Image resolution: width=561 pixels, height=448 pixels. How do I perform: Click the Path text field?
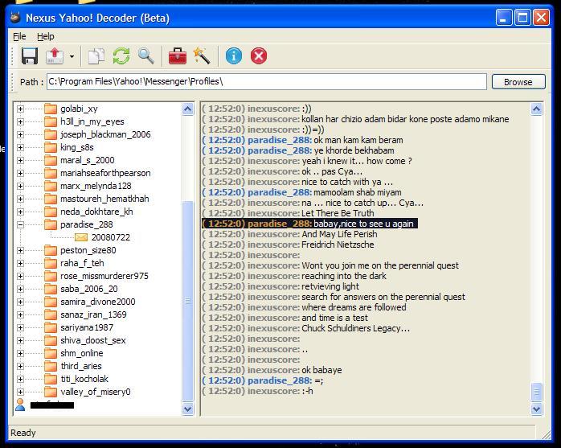[x=265, y=81]
